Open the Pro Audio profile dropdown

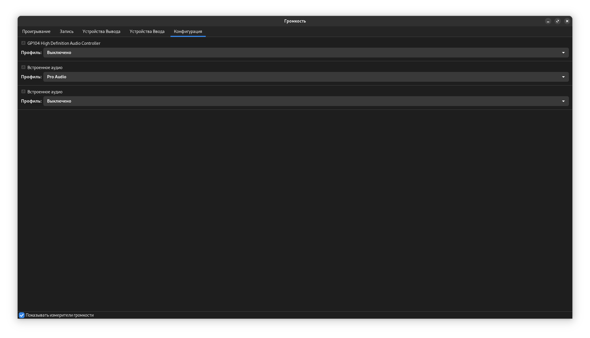306,77
